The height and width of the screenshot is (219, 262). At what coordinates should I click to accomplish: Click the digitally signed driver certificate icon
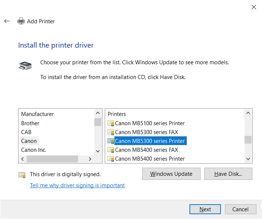point(22,175)
